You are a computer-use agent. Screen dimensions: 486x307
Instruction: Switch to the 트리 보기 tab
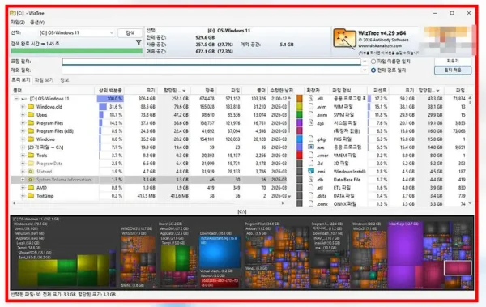(x=21, y=80)
